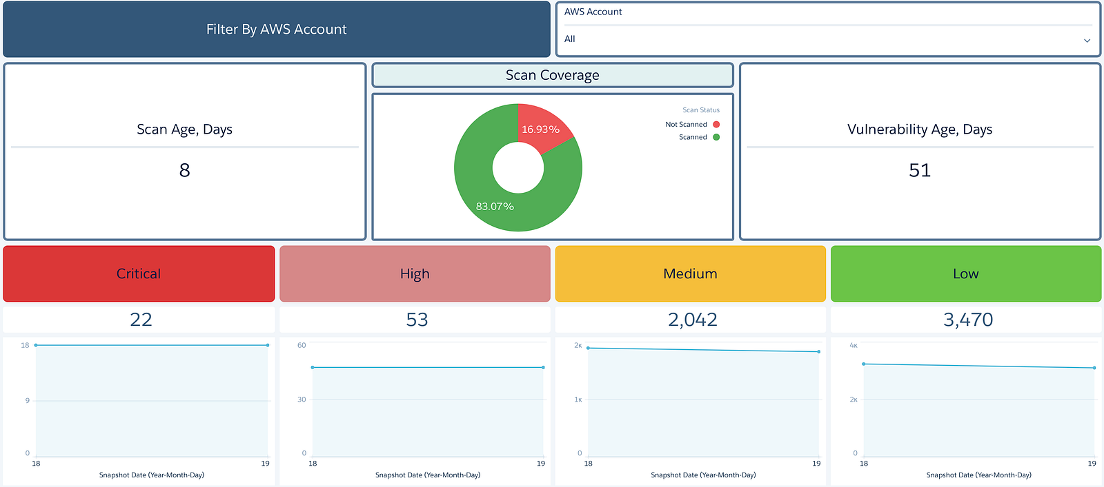The width and height of the screenshot is (1104, 487).
Task: Click the Scan Coverage header
Action: (553, 75)
